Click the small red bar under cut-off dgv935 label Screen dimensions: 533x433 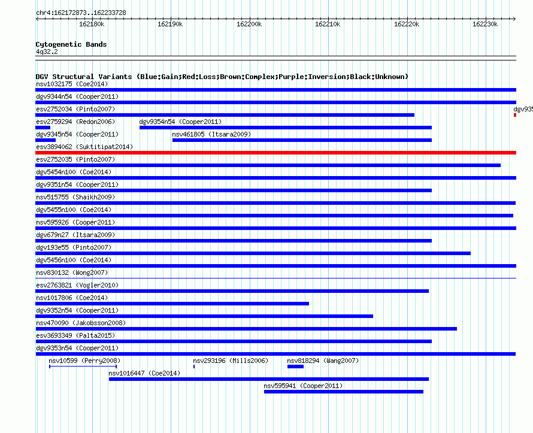pos(515,115)
